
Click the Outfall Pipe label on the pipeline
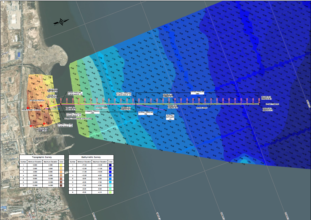101,108
